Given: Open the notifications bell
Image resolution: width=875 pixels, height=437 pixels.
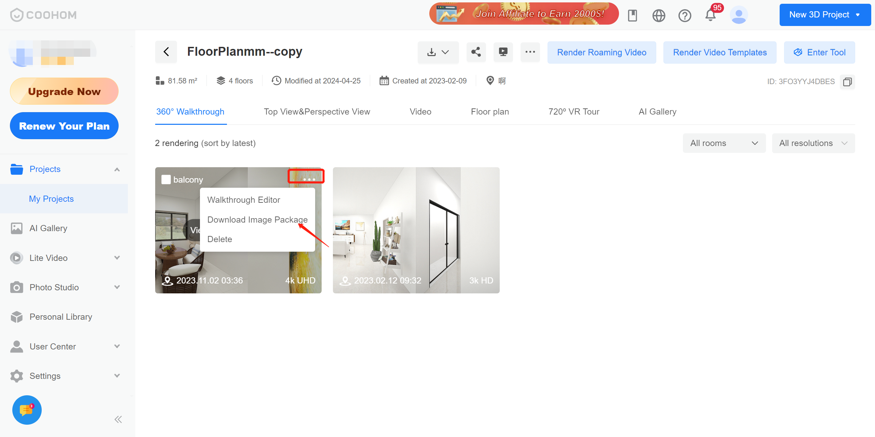Looking at the screenshot, I should (x=710, y=15).
